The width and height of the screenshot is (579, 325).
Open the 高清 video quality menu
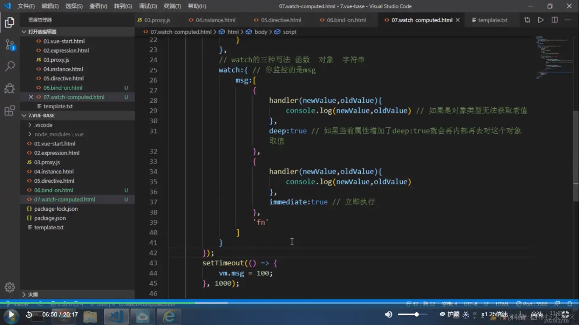click(537, 314)
